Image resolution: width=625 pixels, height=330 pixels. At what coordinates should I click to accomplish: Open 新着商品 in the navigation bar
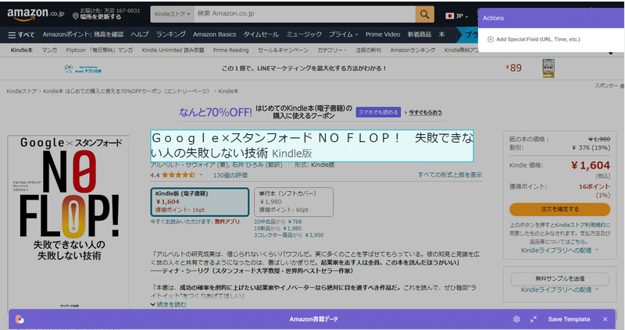tap(420, 34)
